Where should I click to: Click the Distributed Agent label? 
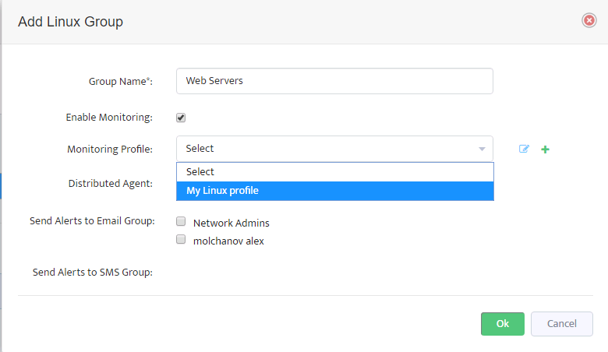coord(111,184)
